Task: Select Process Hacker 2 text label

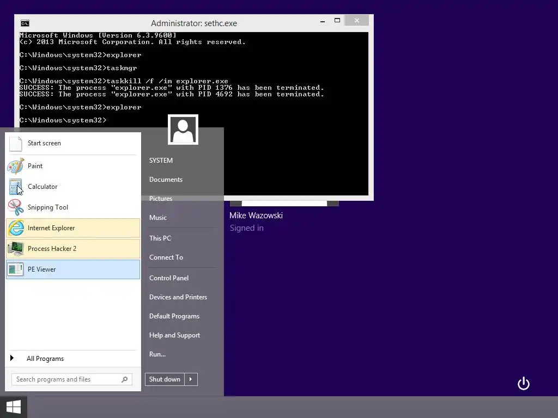Action: tap(52, 248)
